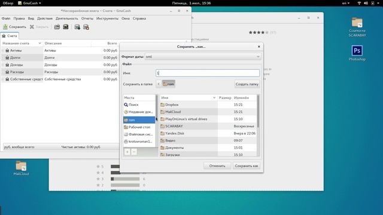Sort file list by Размер column
383x215 pixels.
click(x=225, y=98)
